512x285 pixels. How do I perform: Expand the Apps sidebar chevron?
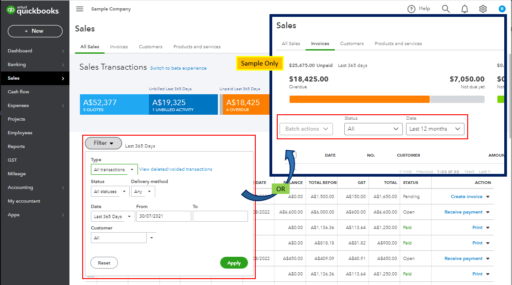click(63, 215)
